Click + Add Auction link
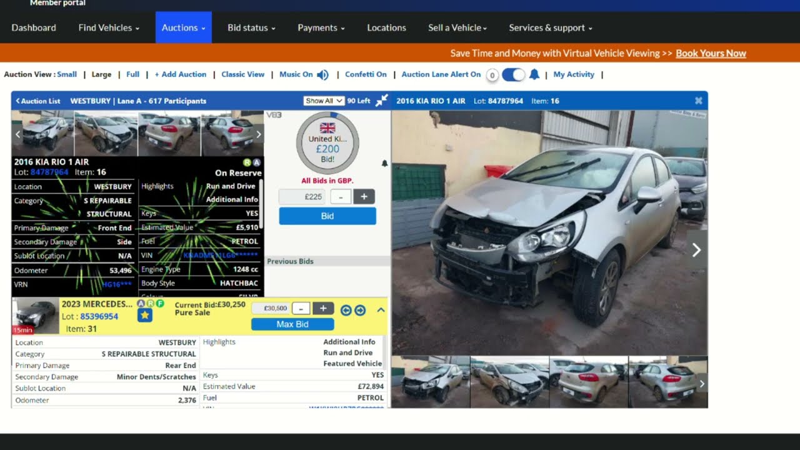Image resolution: width=800 pixels, height=450 pixels. 181,74
